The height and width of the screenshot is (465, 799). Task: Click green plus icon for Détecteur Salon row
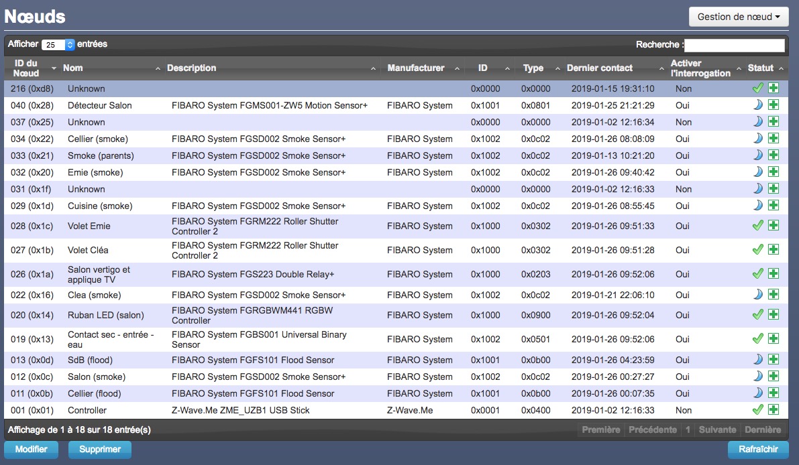774,105
